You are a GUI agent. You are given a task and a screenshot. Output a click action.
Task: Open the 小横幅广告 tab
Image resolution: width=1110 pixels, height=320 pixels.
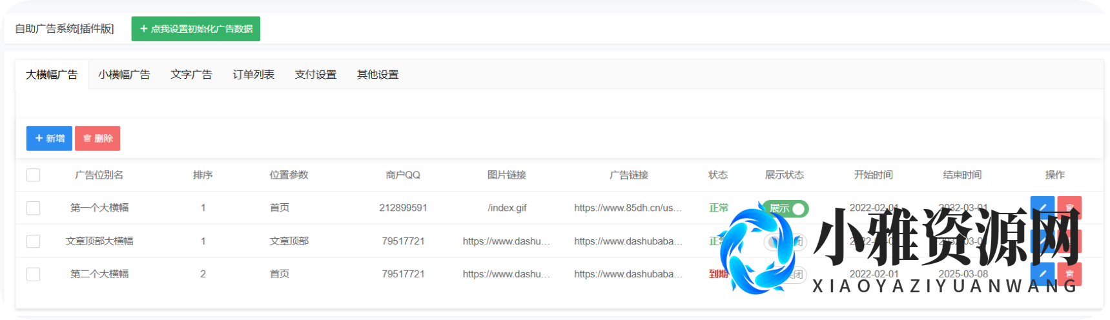pyautogui.click(x=124, y=75)
